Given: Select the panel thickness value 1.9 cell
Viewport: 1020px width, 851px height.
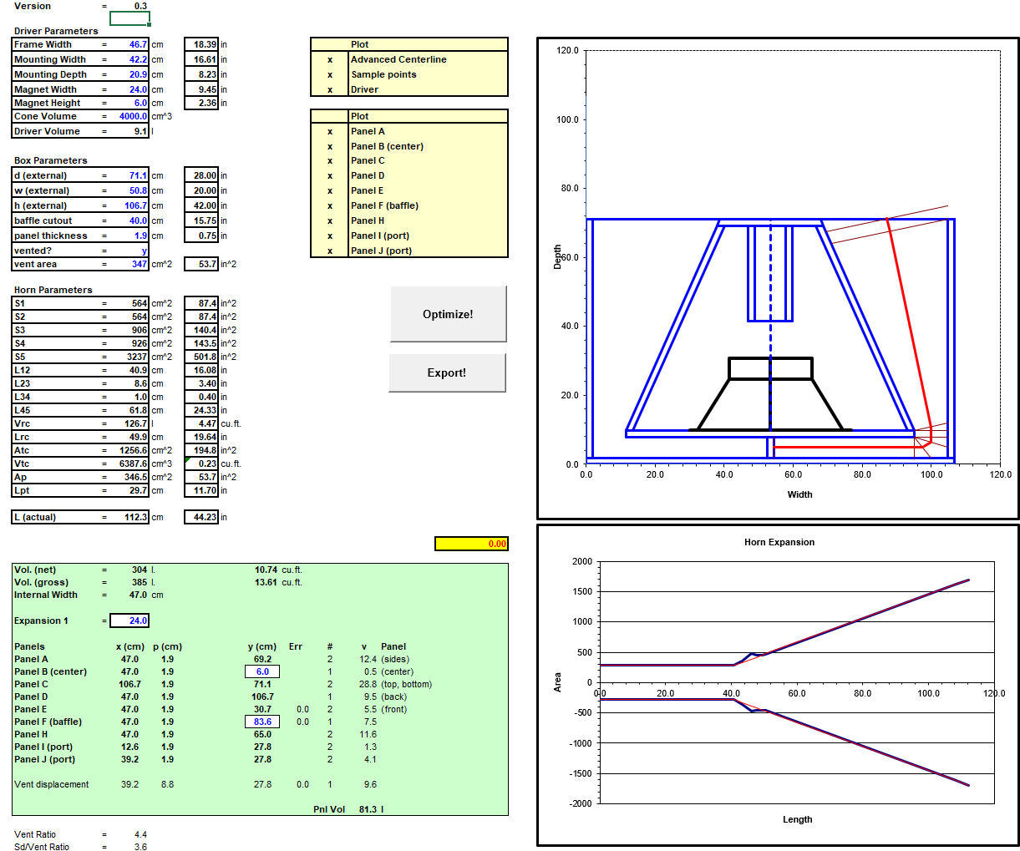Looking at the screenshot, I should pos(130,236).
